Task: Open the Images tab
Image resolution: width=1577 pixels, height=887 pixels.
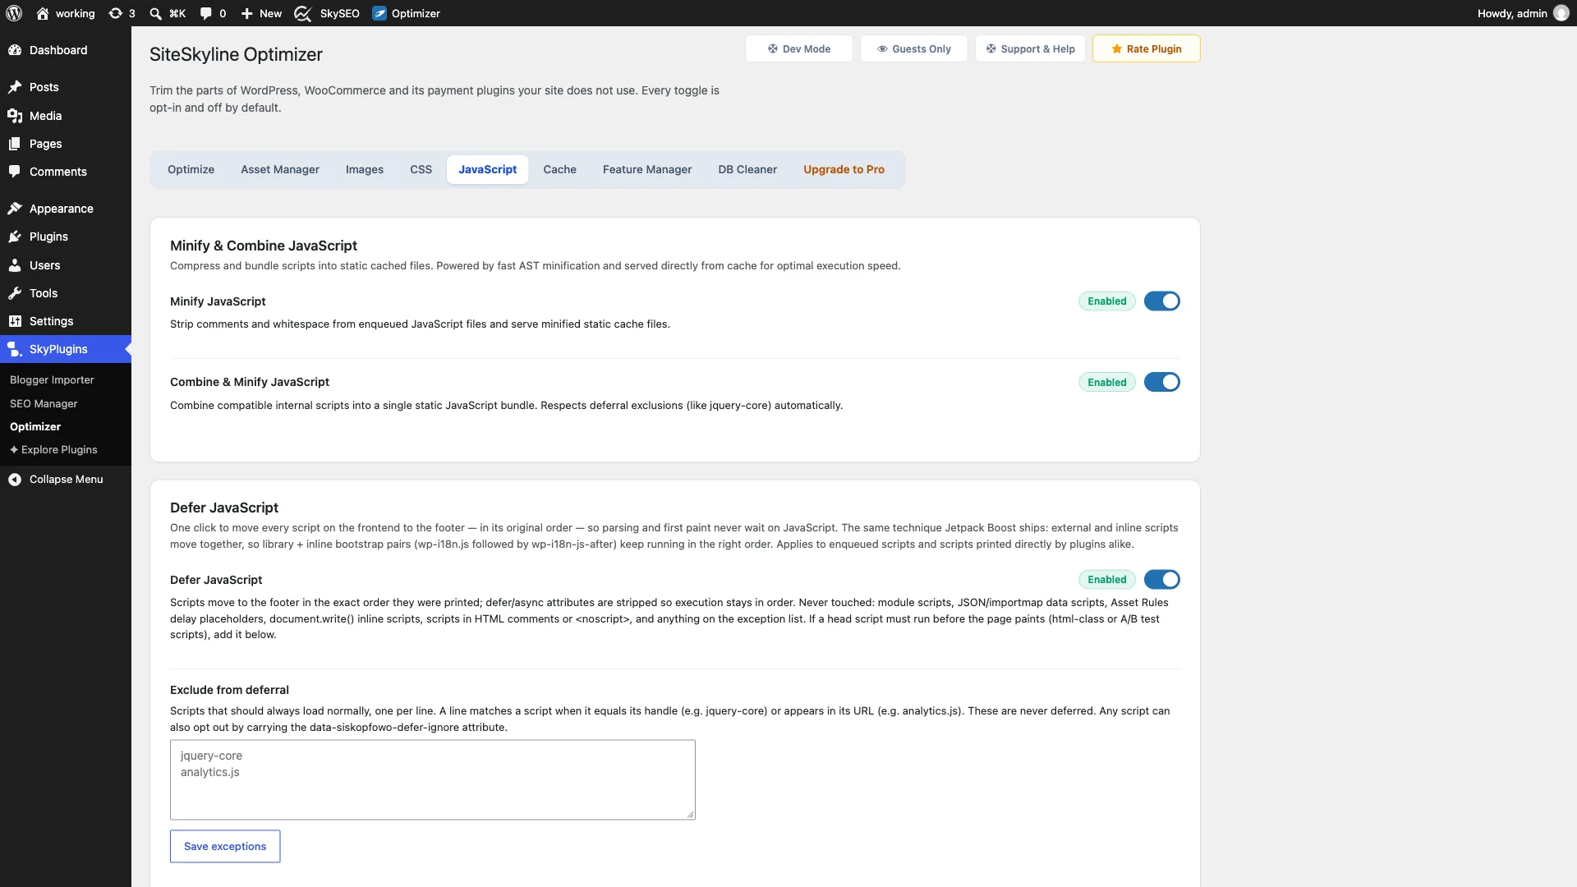Action: pos(365,169)
